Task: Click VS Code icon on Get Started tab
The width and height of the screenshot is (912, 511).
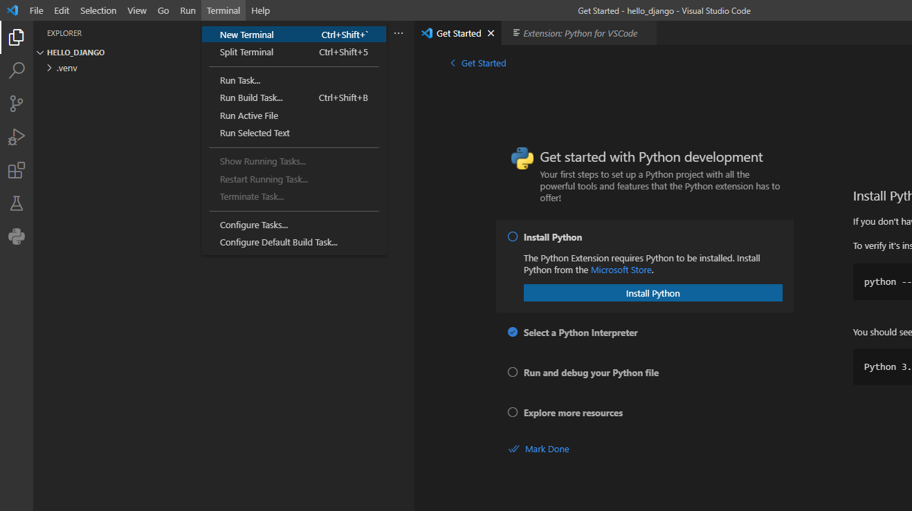Action: tap(427, 33)
